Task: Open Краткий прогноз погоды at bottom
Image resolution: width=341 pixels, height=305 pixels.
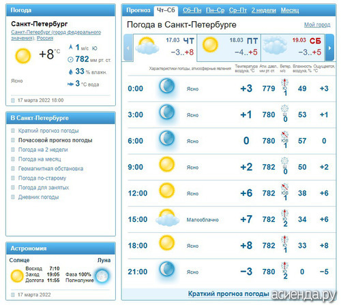Action: coord(228,293)
